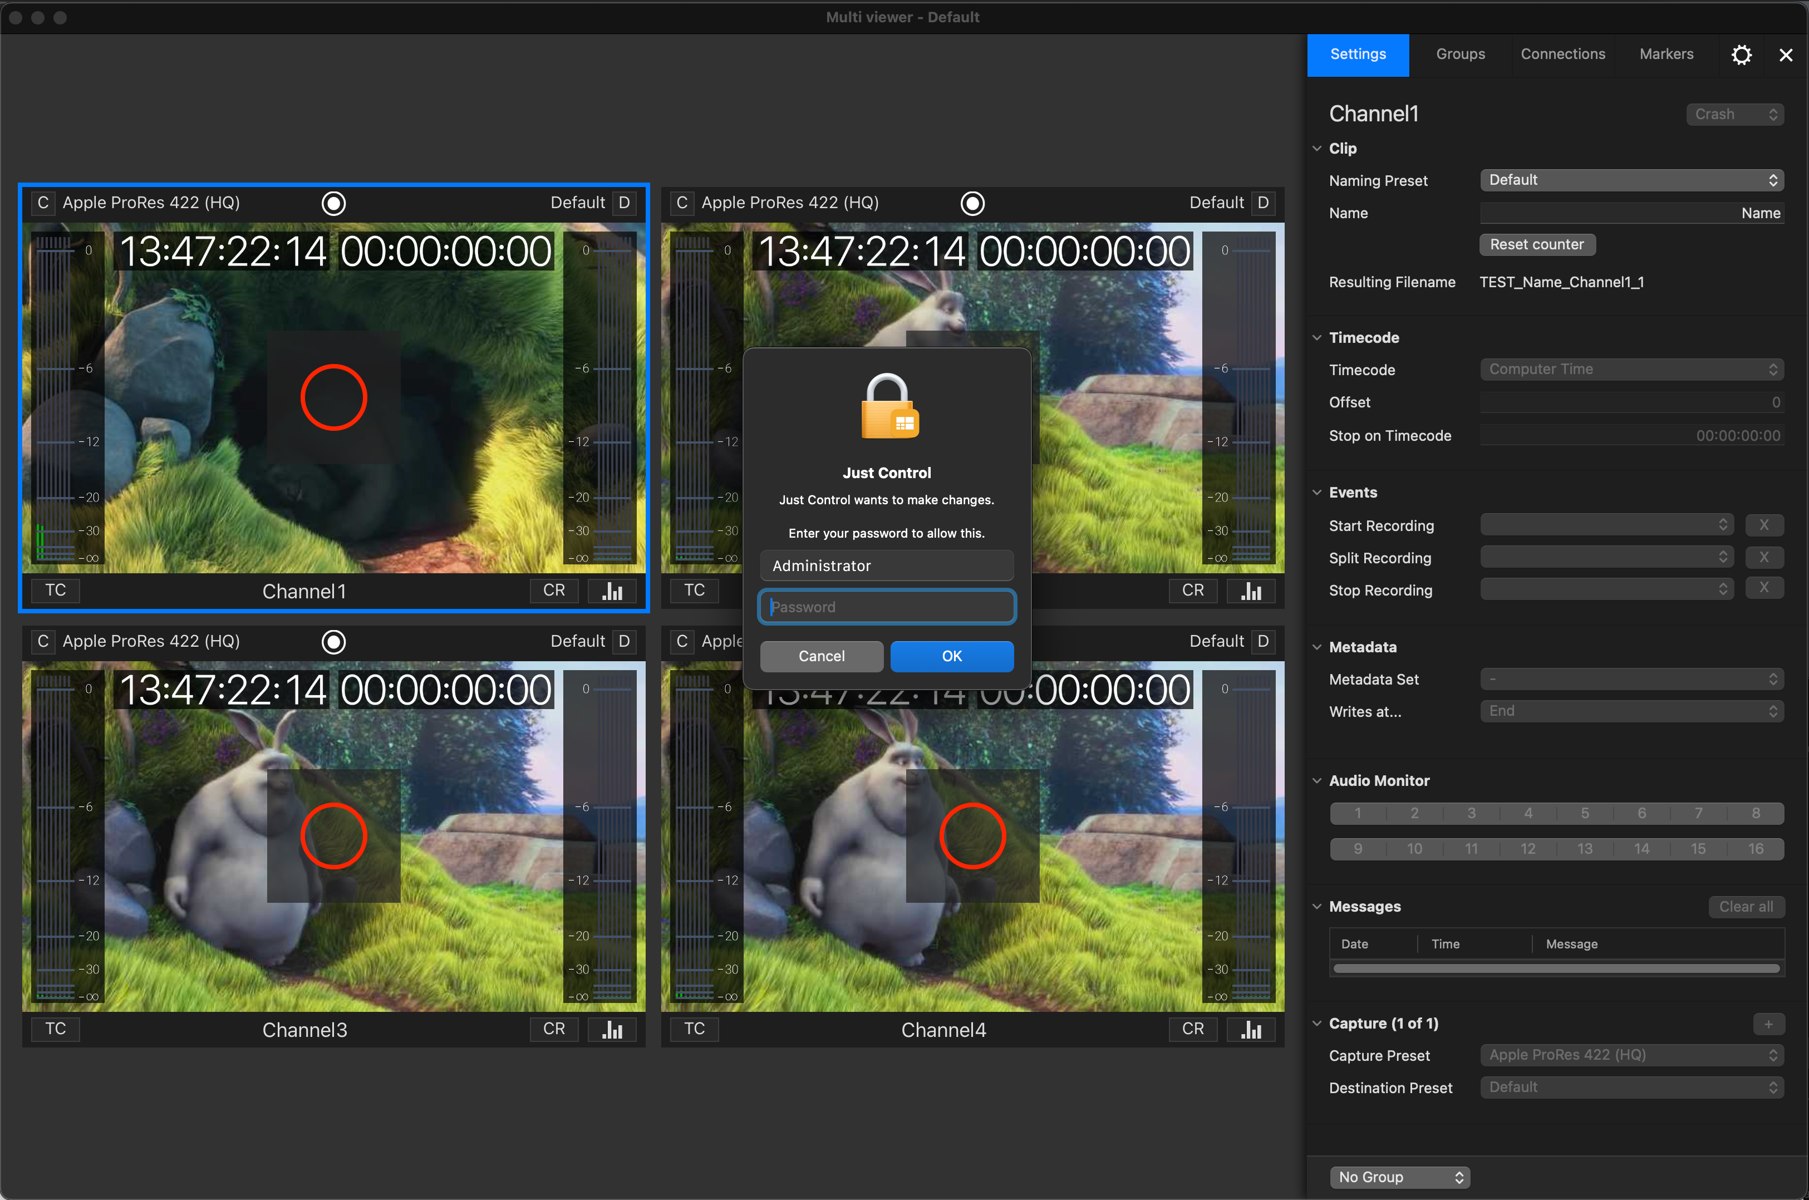
Task: Open Channel3 audio meter bars icon
Action: [x=612, y=1029]
